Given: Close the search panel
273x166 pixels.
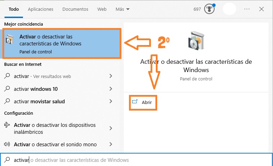Looking at the screenshot, I should tap(261, 9).
